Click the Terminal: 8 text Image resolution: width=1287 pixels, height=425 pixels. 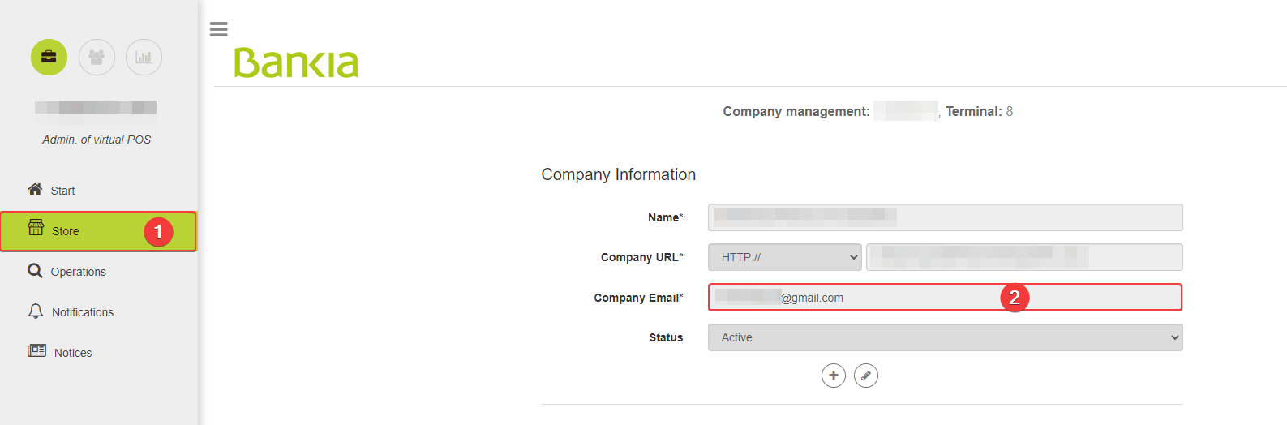coord(979,111)
